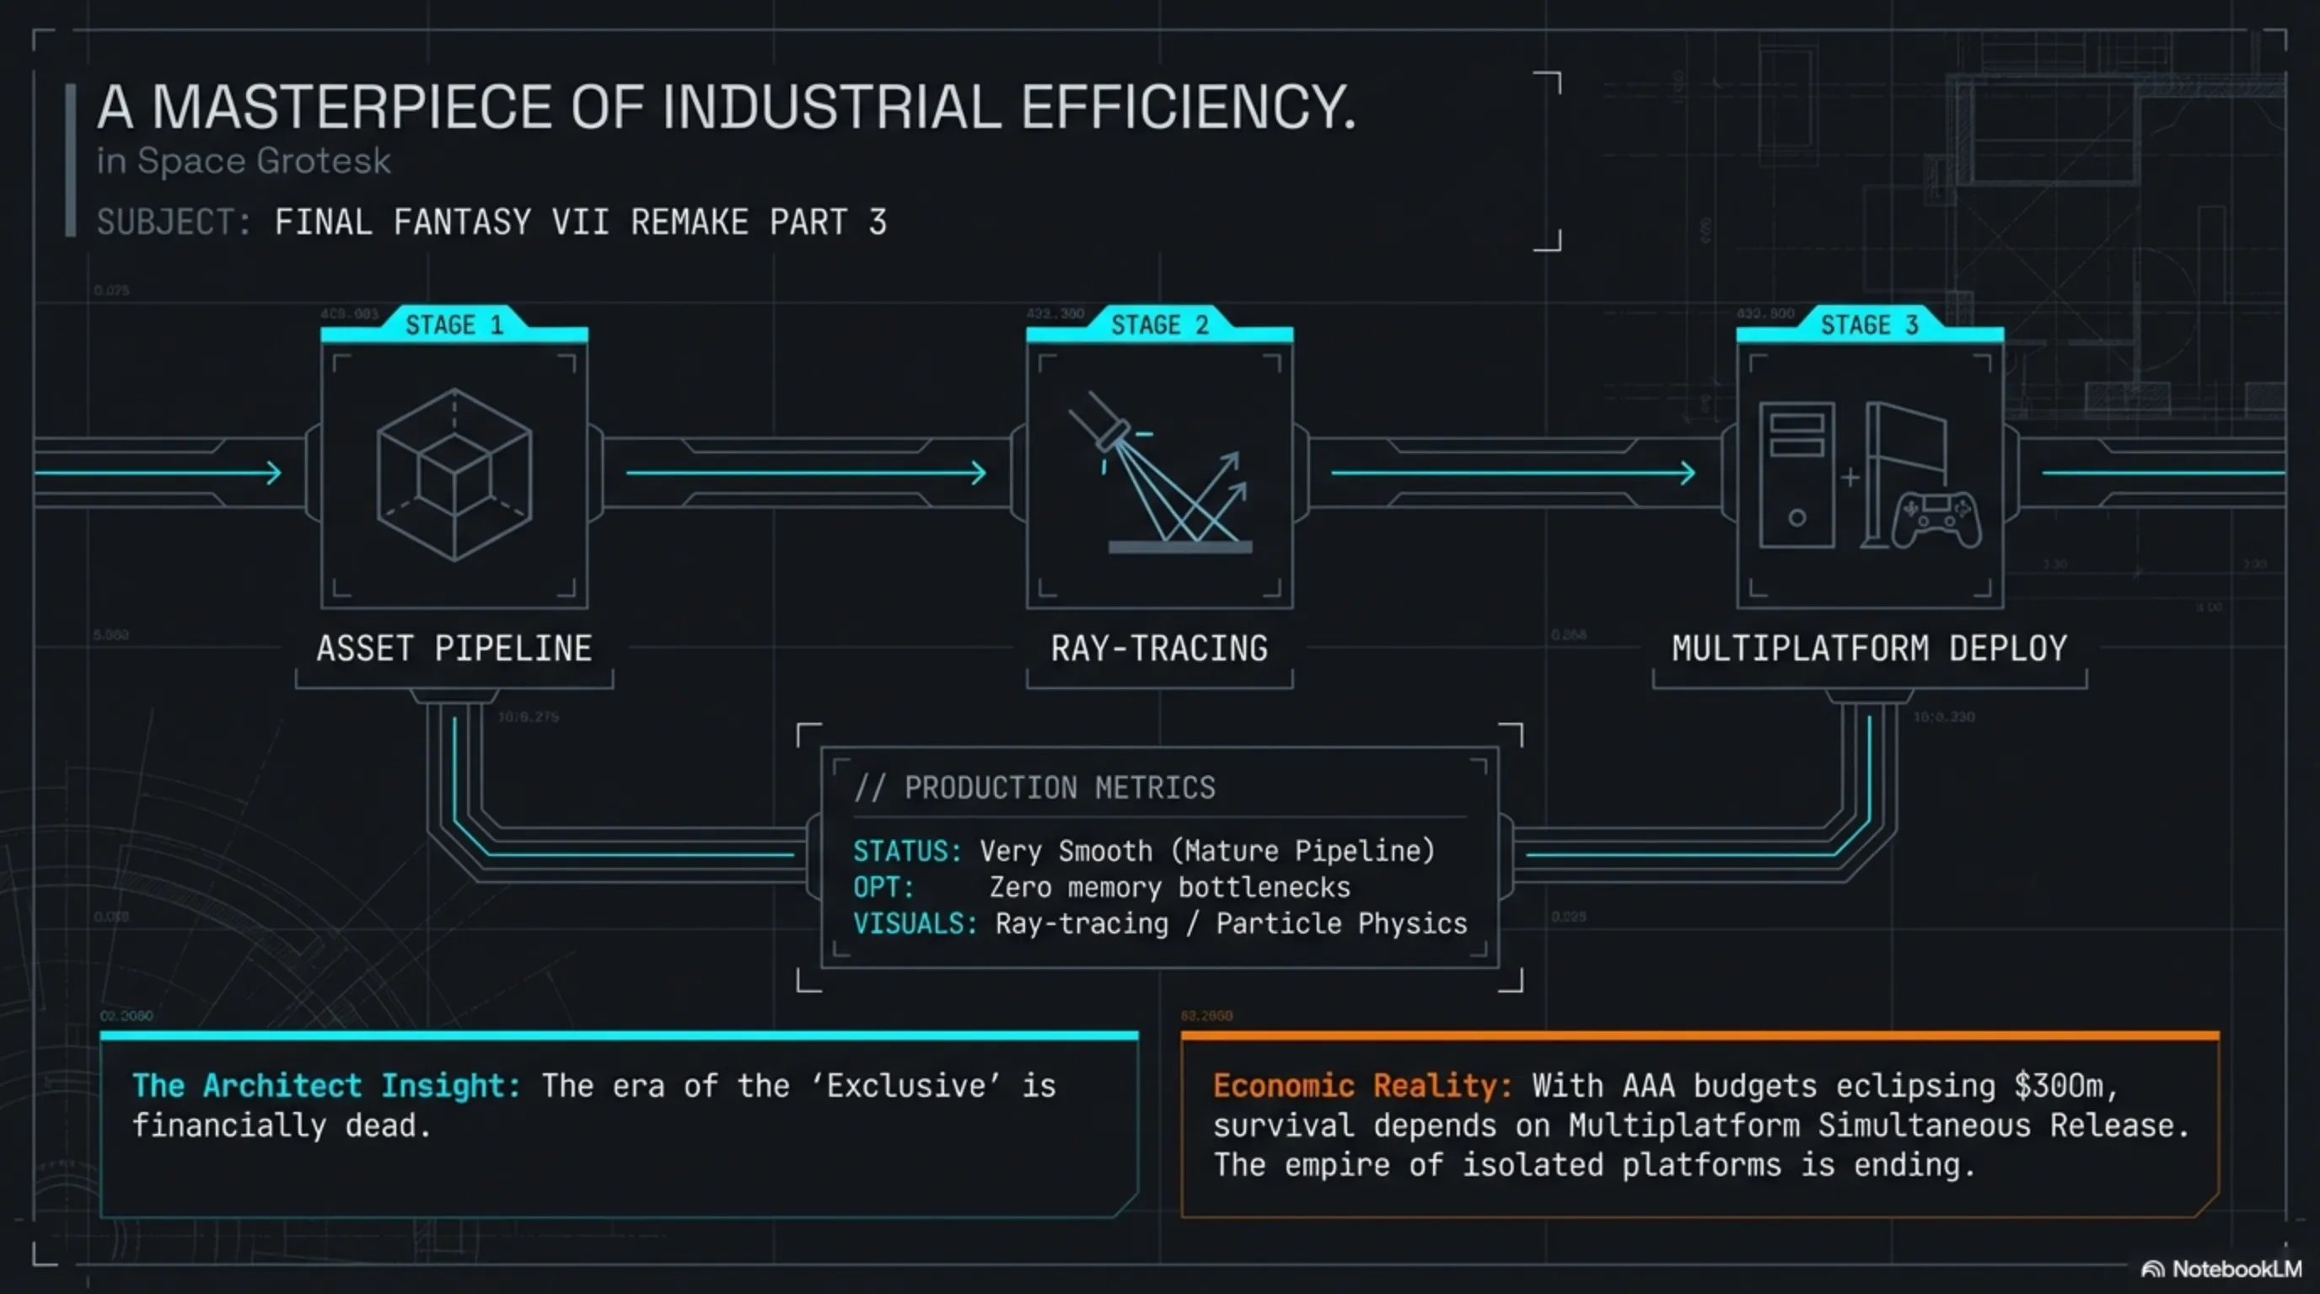Click the PC tower icon in Stage 3

click(1796, 474)
